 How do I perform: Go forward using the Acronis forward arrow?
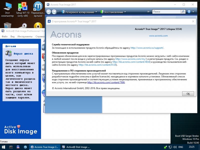(x=54, y=12)
